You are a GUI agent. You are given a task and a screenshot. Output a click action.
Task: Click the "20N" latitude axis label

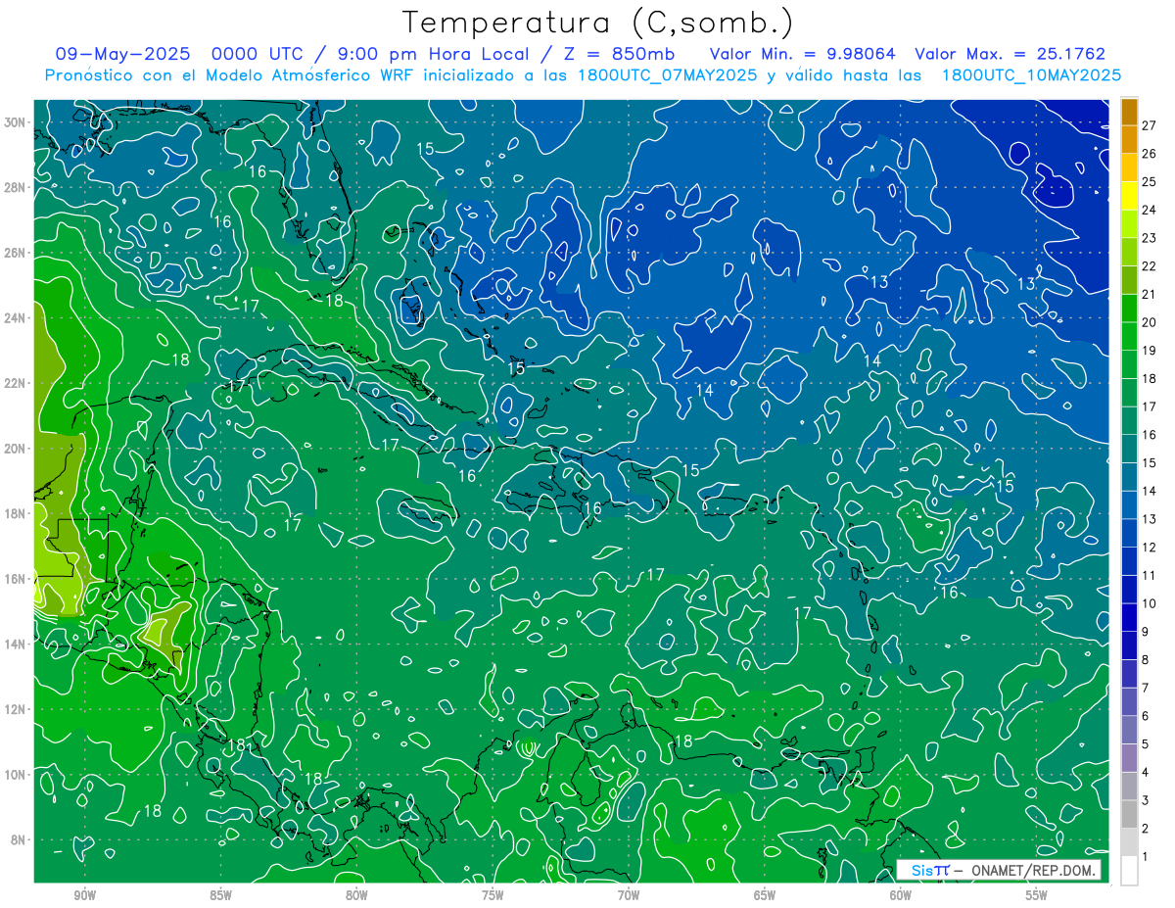(16, 449)
